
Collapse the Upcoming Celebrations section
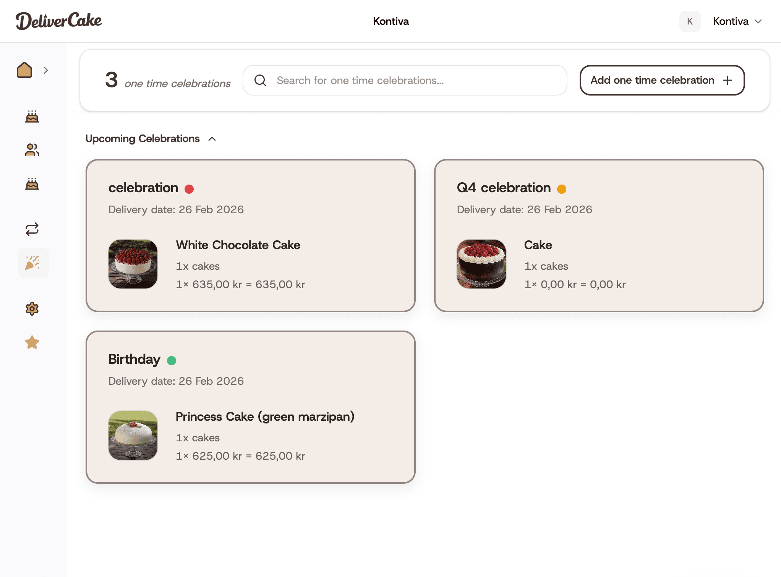(212, 139)
